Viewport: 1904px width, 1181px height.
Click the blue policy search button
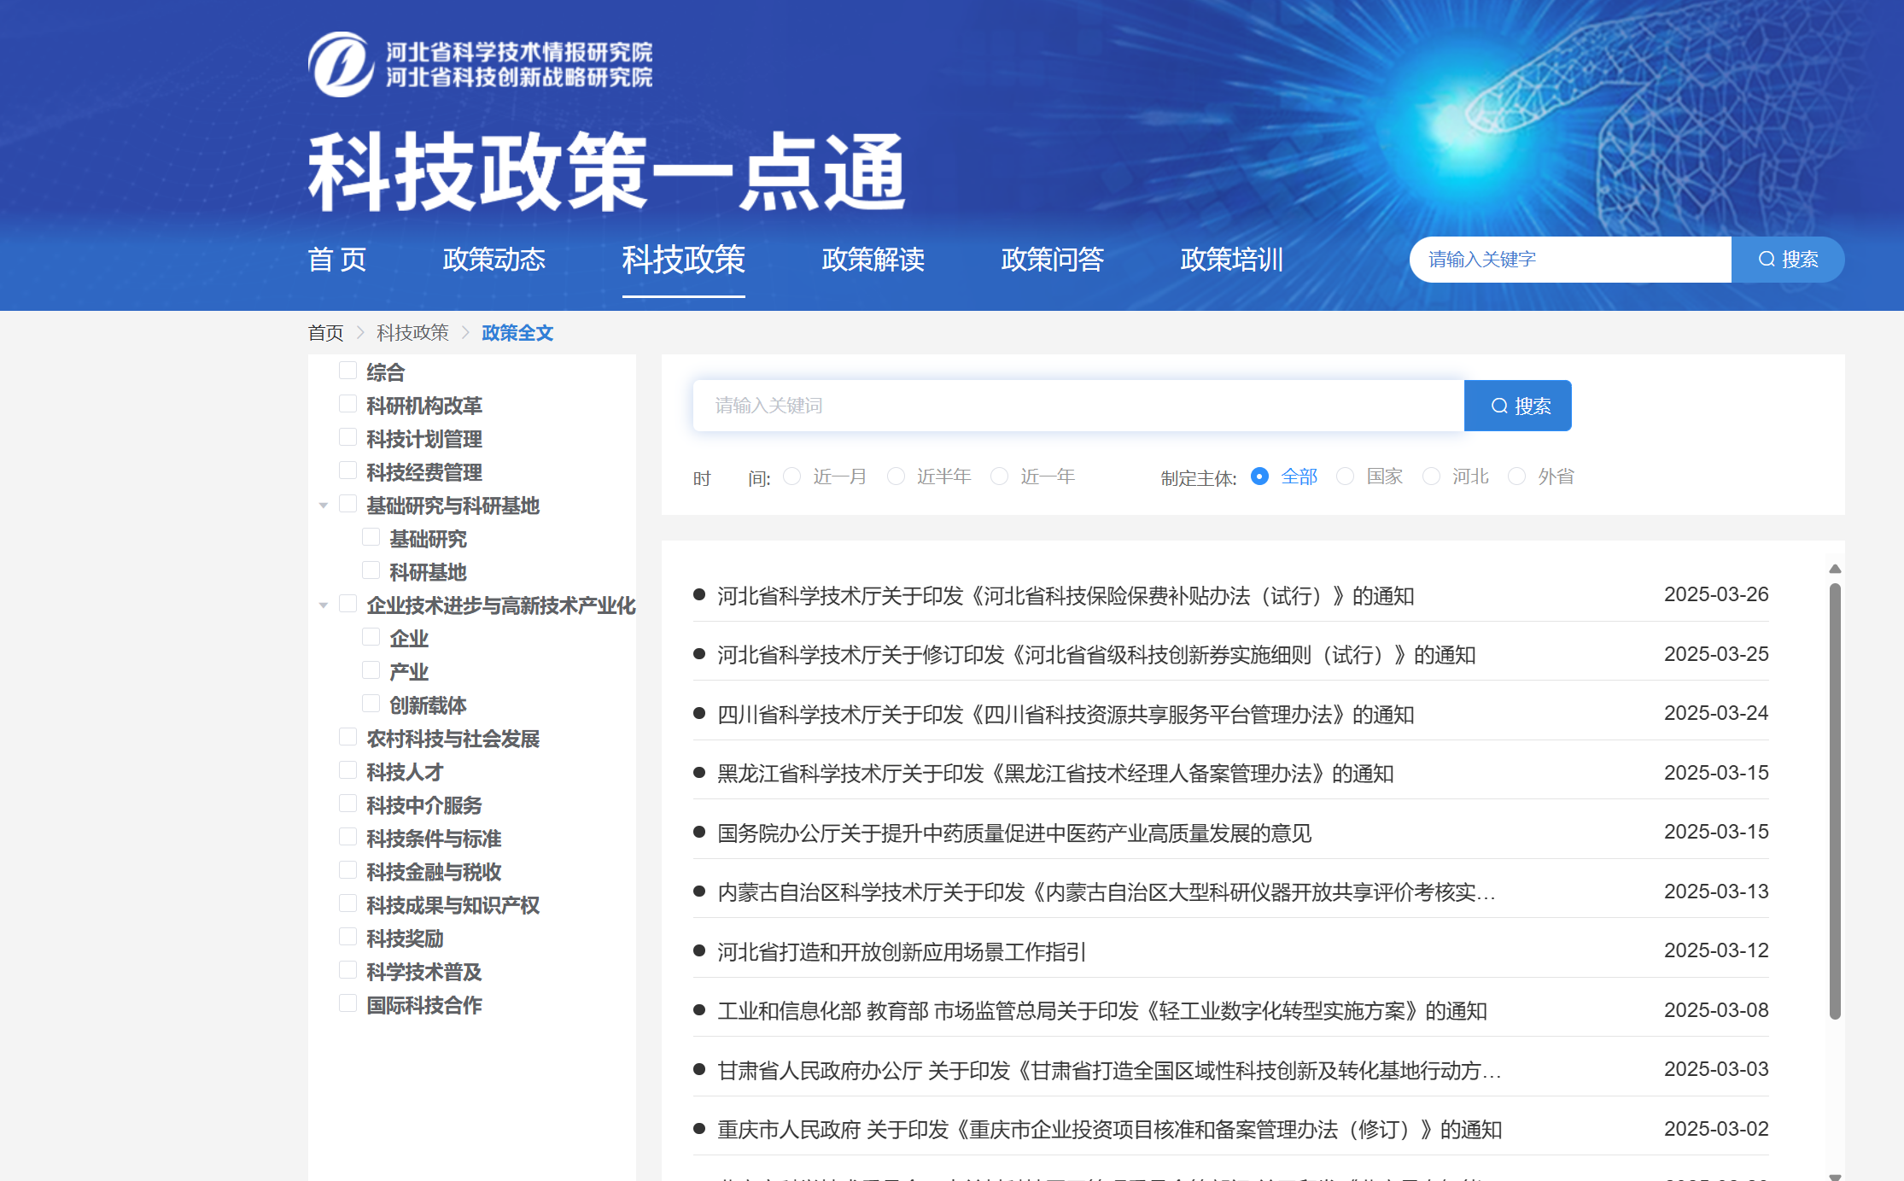coord(1517,406)
